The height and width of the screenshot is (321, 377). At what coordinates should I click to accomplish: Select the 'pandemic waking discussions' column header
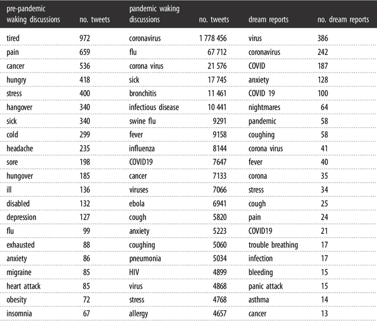tap(154, 15)
